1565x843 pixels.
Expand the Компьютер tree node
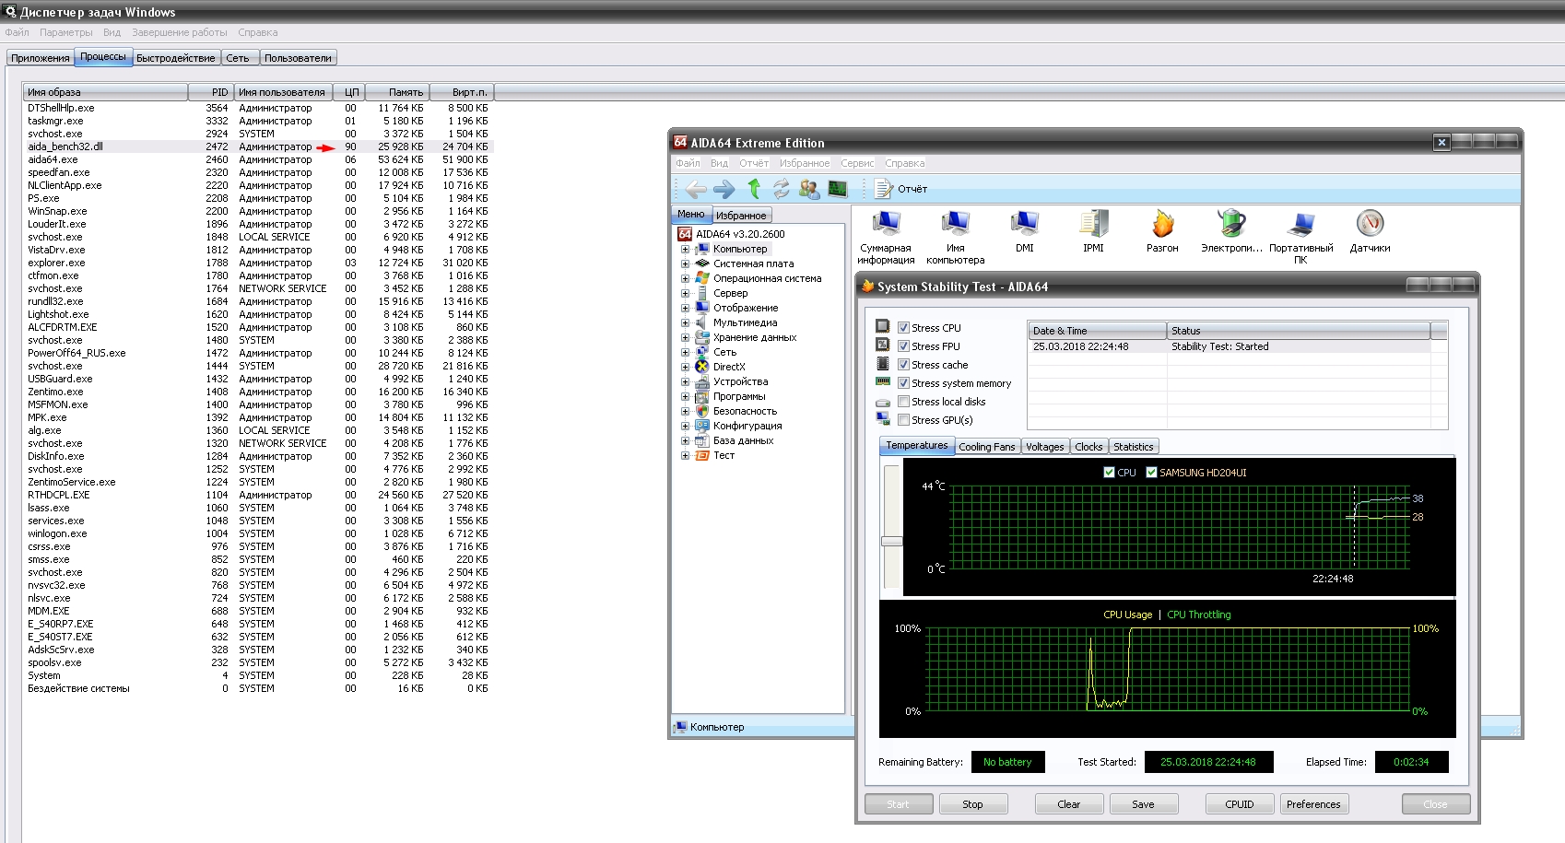685,249
